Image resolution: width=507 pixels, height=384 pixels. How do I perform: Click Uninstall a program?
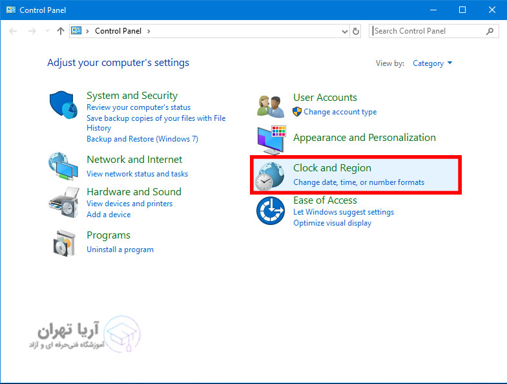click(x=120, y=250)
